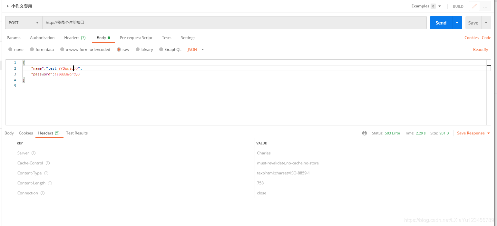Open the POST method dropdown

pyautogui.click(x=24, y=23)
